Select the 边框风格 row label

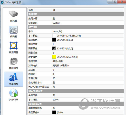click(x=33, y=61)
